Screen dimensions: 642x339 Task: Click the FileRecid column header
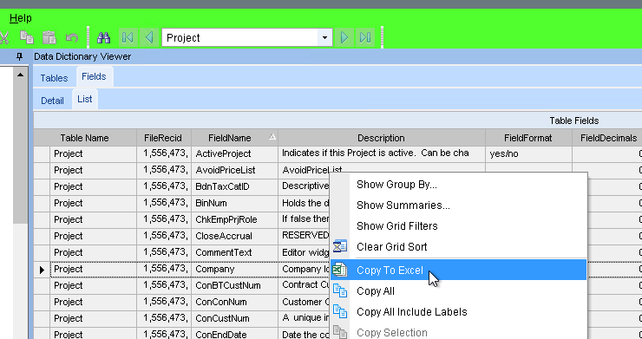163,138
